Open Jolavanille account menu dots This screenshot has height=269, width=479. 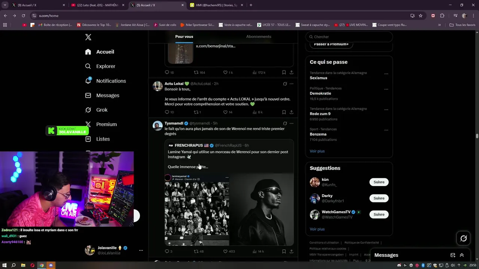(x=141, y=250)
